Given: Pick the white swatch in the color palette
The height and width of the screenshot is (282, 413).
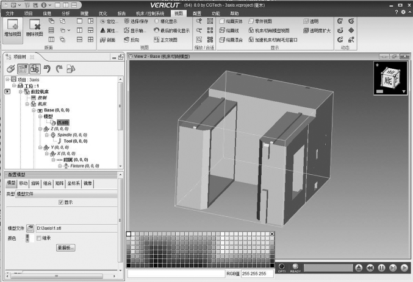Looking at the screenshot, I should coord(129,234).
